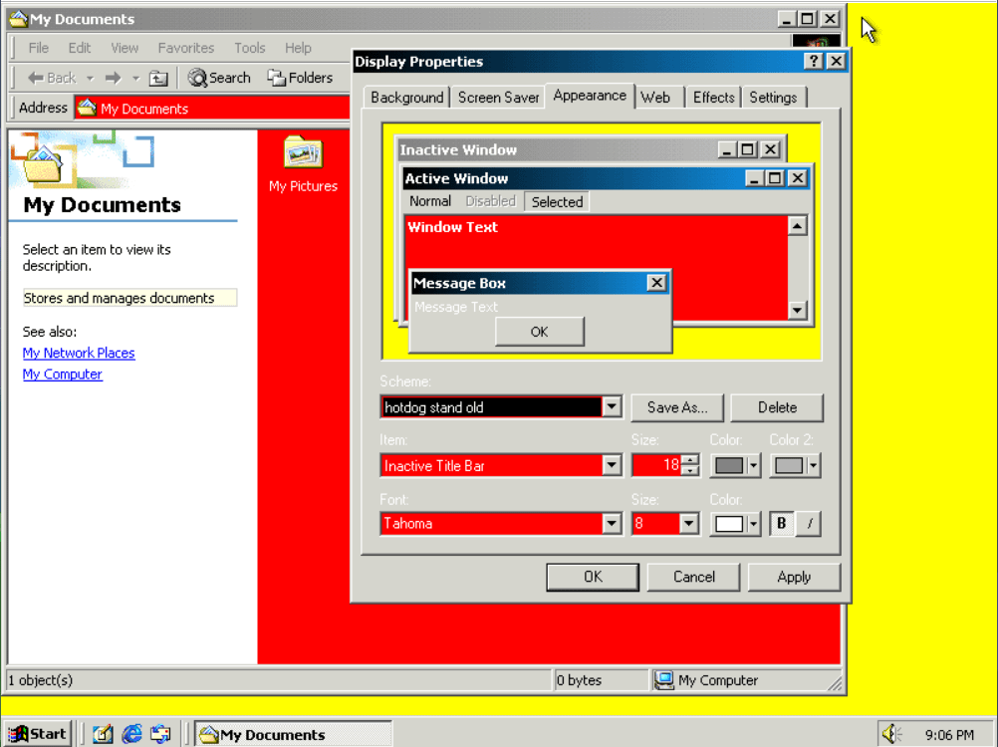Image resolution: width=998 pixels, height=747 pixels.
Task: Open Search in My Documents toolbar
Action: pos(219,78)
